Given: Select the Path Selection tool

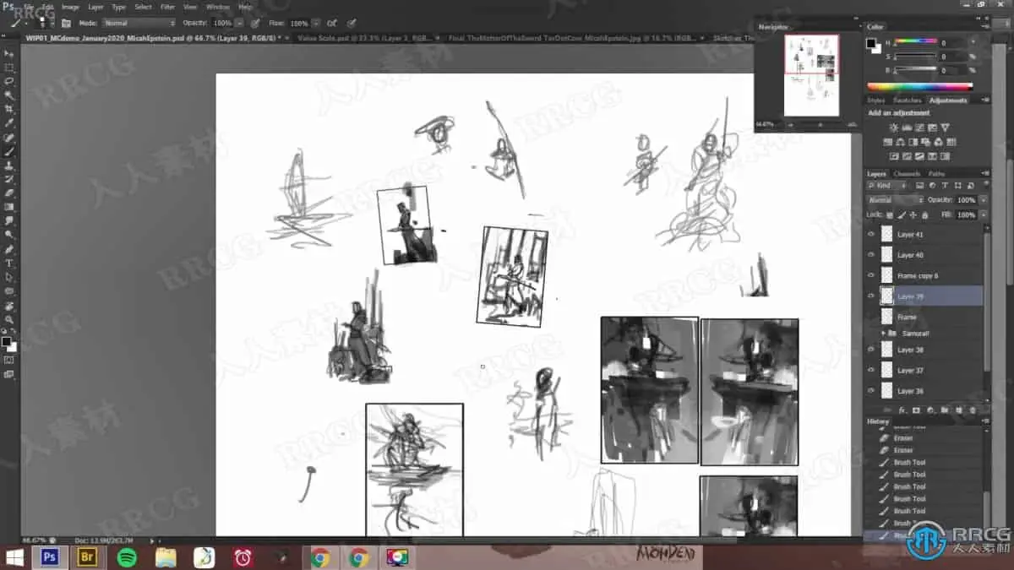Looking at the screenshot, I should click(x=9, y=277).
